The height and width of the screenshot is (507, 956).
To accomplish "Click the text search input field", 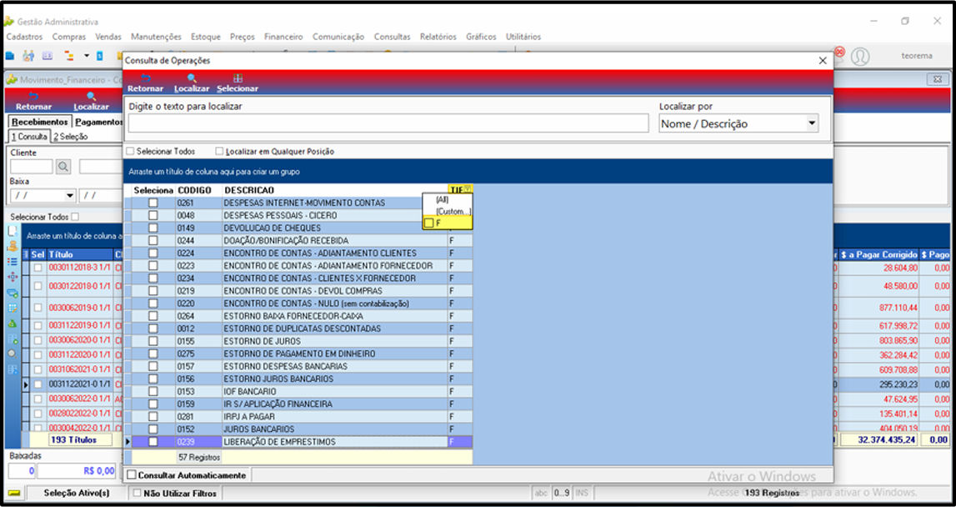I will coord(388,123).
